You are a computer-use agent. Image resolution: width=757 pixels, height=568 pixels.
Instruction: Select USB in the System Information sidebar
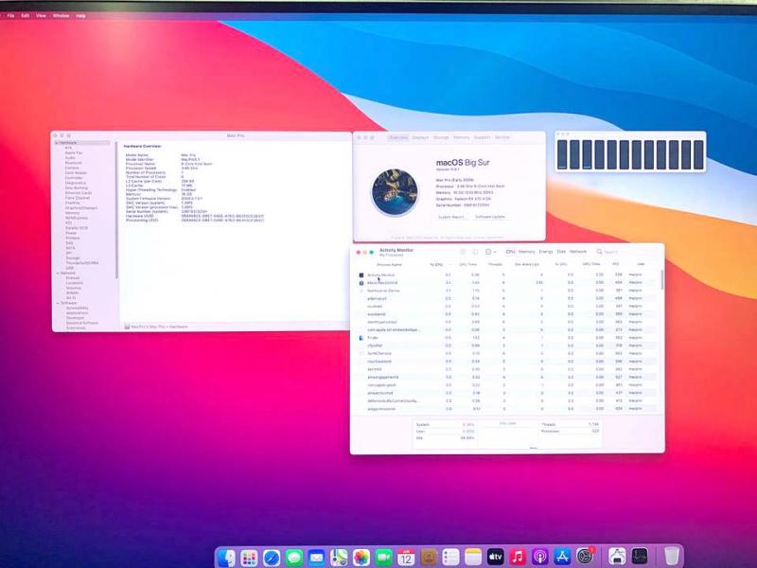coord(70,268)
